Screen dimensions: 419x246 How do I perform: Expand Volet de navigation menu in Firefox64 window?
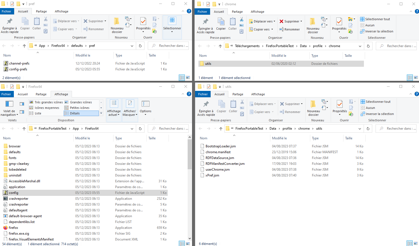[9, 108]
